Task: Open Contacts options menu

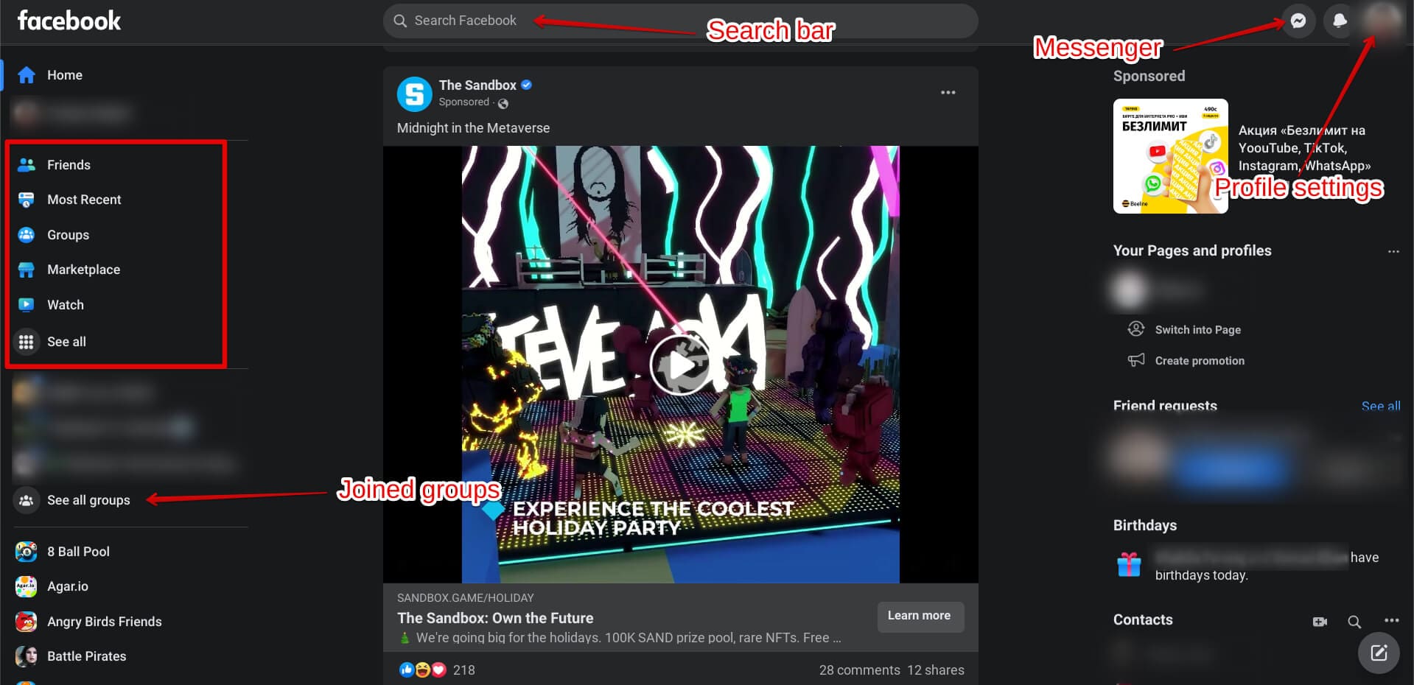Action: [1391, 620]
